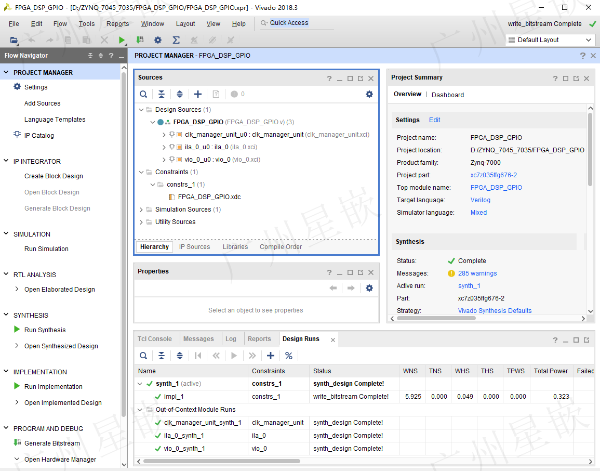Open the Flow menu
The height and width of the screenshot is (471, 600).
[60, 24]
